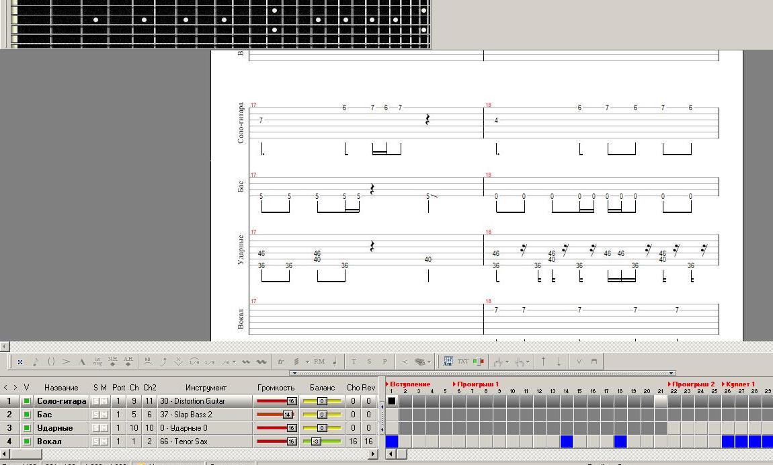This screenshot has width=773, height=465.
Task: Open the bend effect tool
Action: point(163,362)
